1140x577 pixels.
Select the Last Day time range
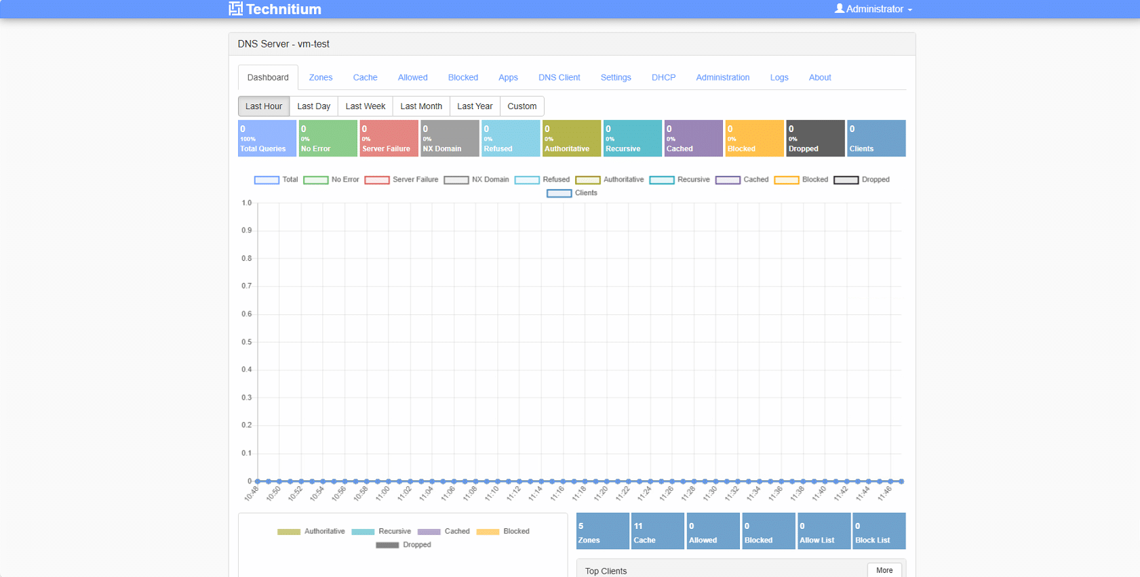313,106
